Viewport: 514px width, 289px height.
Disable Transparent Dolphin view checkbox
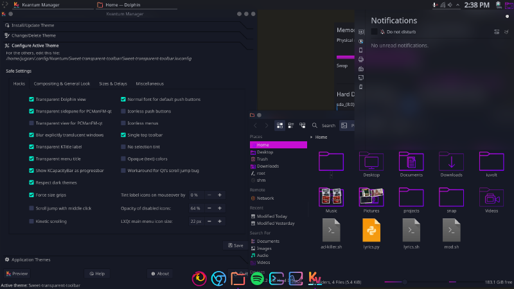31,100
